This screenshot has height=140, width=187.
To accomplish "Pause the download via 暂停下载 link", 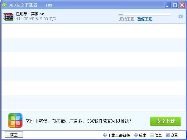I will click(x=145, y=19).
